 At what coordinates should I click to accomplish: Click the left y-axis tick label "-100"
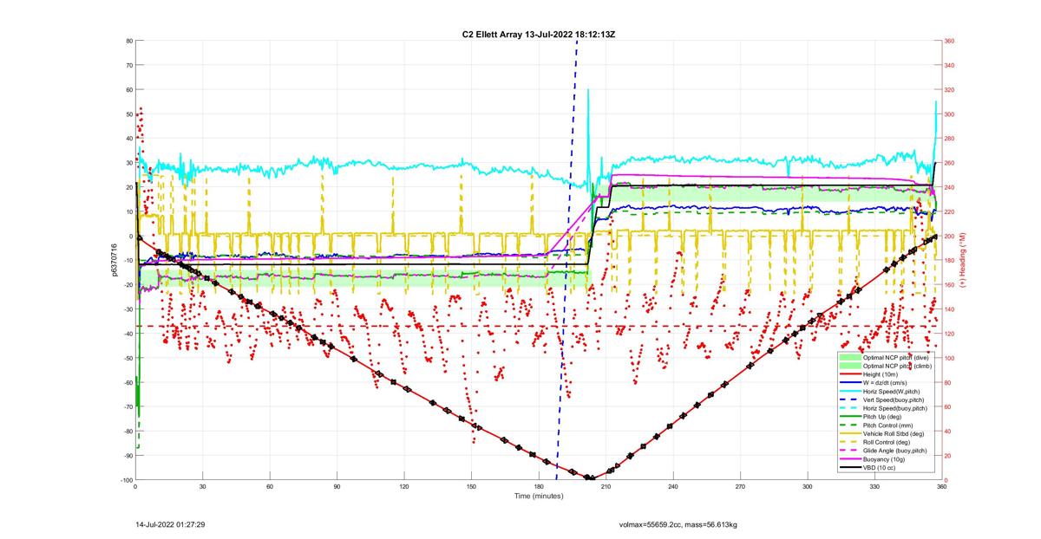point(125,480)
